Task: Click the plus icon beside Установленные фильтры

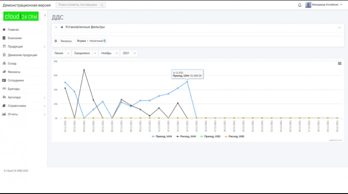Action: click(62, 27)
